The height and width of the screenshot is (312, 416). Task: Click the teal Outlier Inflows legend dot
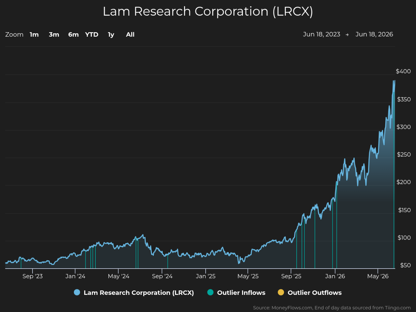[x=210, y=292]
